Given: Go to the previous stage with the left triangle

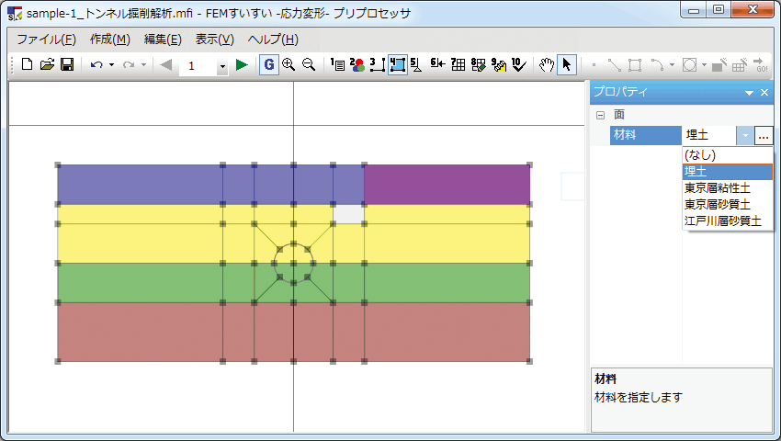Looking at the screenshot, I should (166, 65).
